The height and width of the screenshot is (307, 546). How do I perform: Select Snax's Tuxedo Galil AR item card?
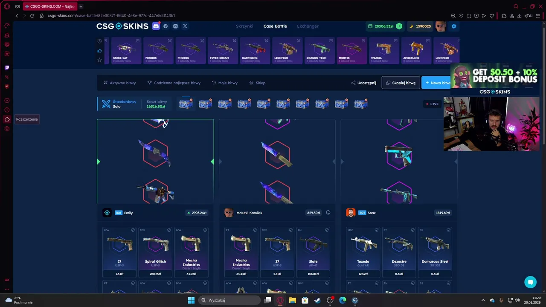pos(363,252)
